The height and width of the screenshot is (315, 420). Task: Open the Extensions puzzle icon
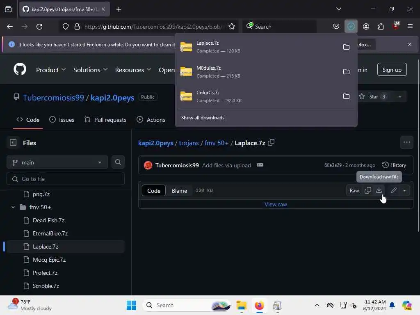[x=381, y=26]
